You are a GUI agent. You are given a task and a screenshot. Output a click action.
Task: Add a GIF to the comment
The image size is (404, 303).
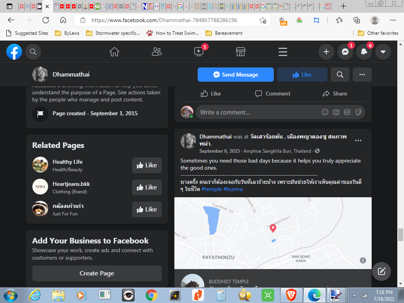pos(347,112)
